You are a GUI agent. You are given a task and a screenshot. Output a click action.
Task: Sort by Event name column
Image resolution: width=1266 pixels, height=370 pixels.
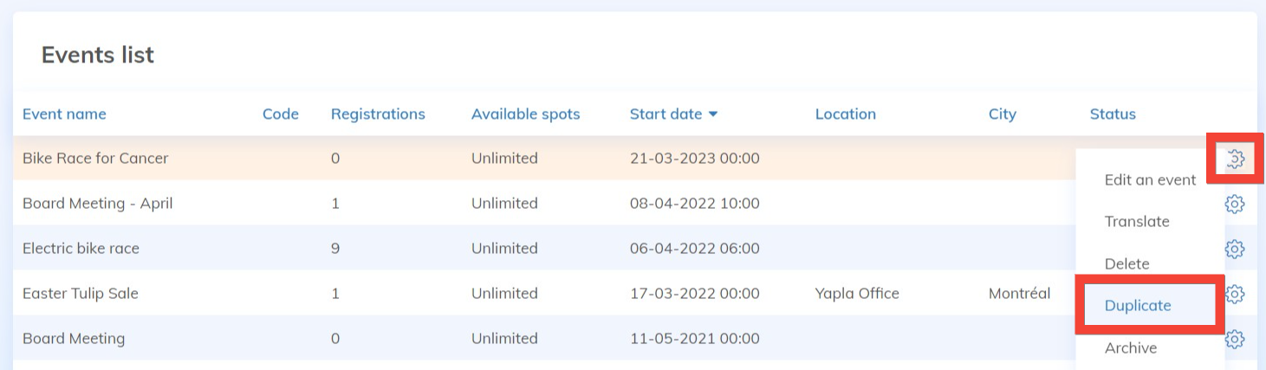(64, 114)
